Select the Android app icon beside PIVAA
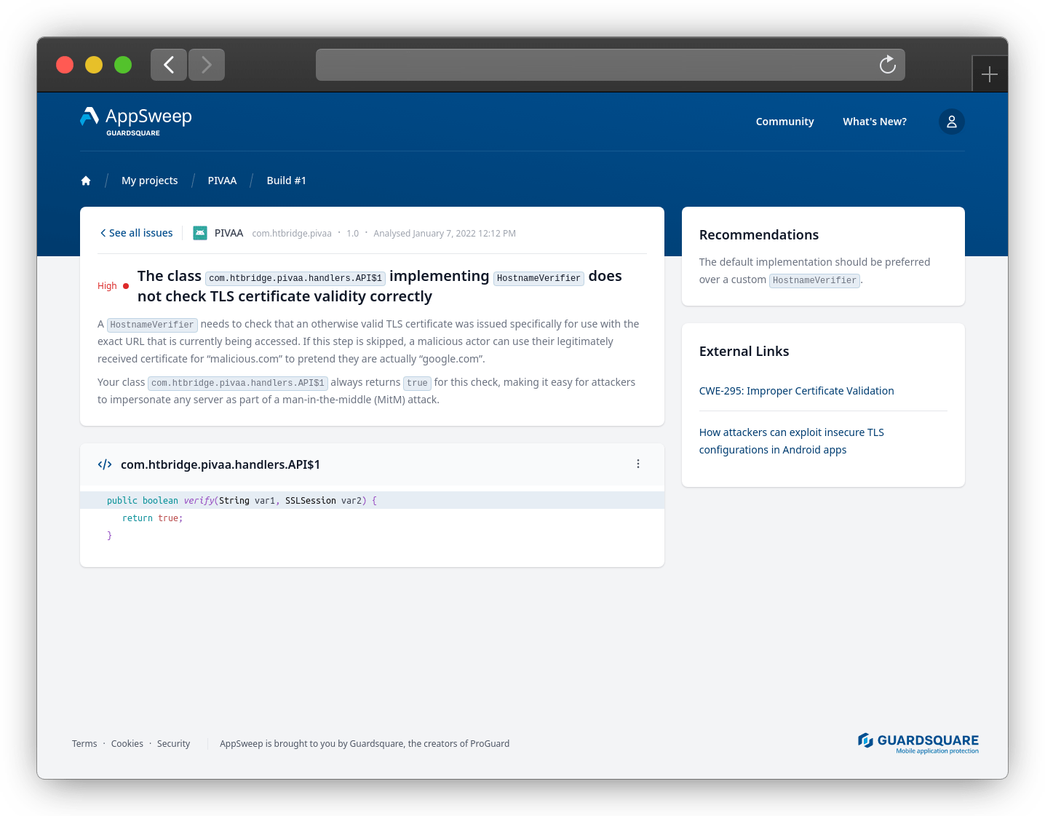This screenshot has height=816, width=1045. pyautogui.click(x=200, y=233)
